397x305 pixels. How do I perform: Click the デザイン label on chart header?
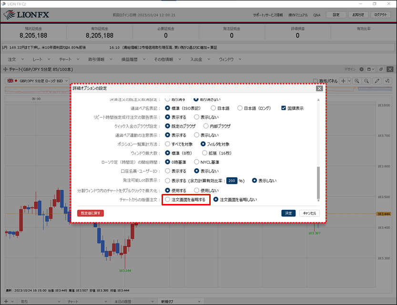click(350, 69)
